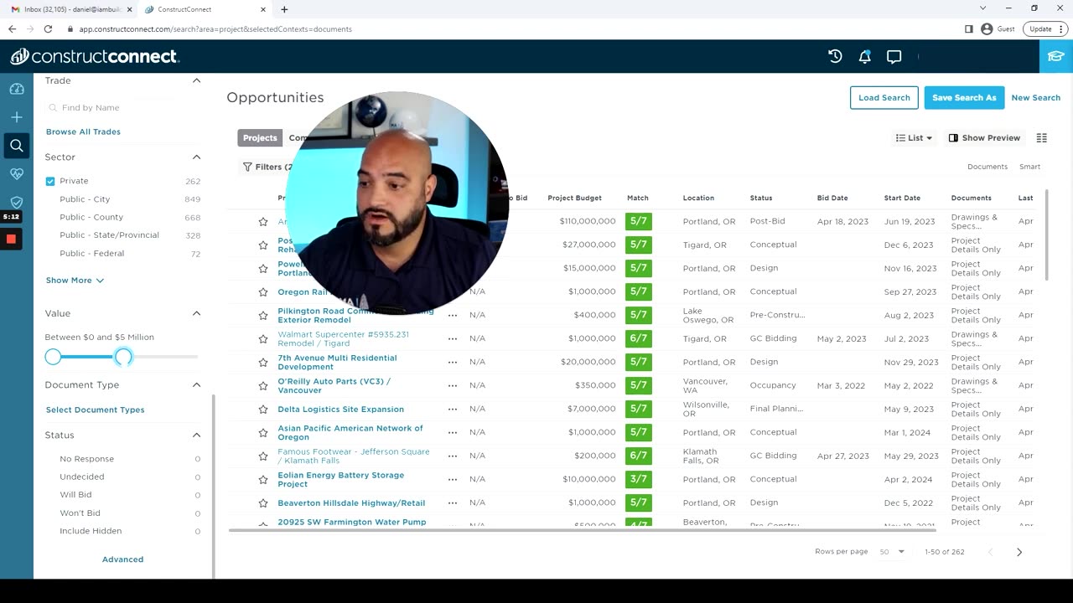Click the Value slider minimum handle
The width and height of the screenshot is (1073, 603).
pyautogui.click(x=53, y=357)
